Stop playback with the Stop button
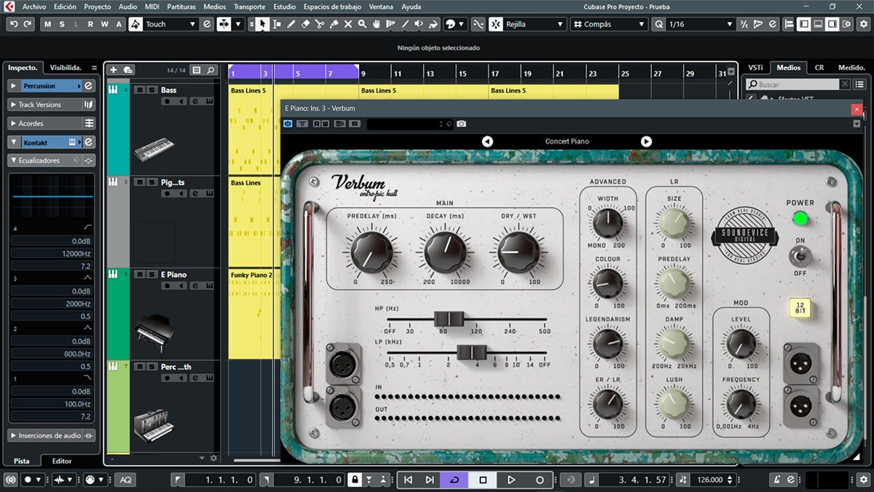This screenshot has height=492, width=874. (482, 480)
